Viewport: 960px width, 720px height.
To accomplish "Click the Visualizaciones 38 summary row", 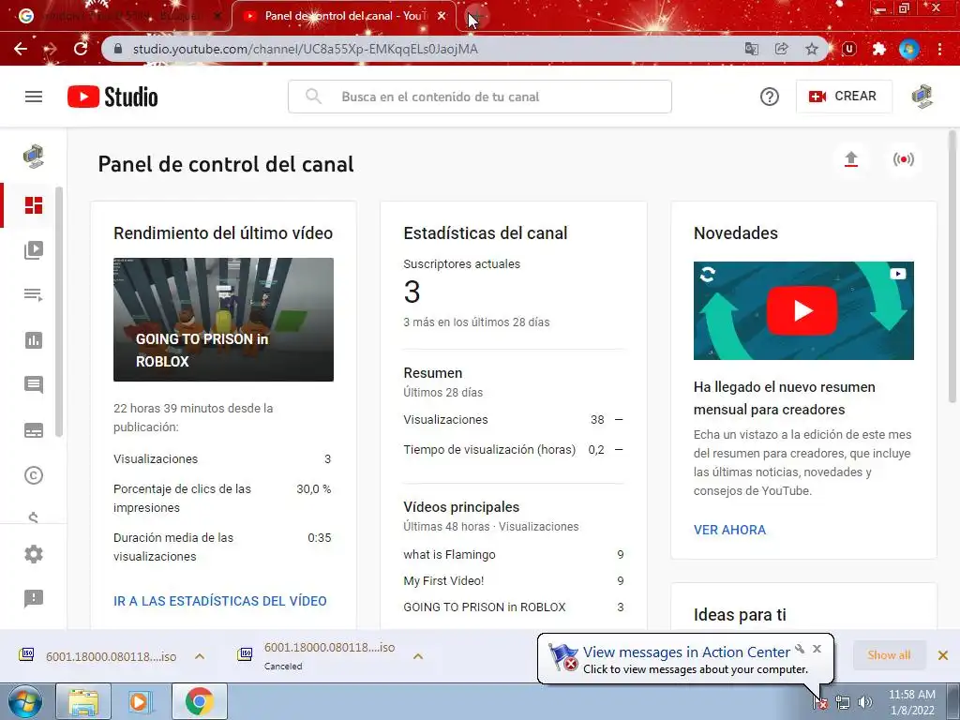I will pyautogui.click(x=514, y=420).
